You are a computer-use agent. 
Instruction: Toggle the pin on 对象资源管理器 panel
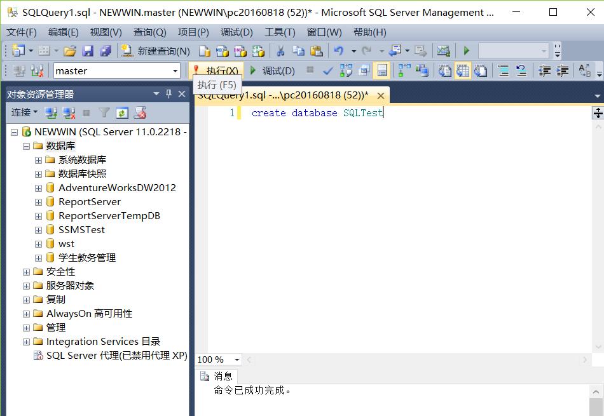pyautogui.click(x=168, y=94)
